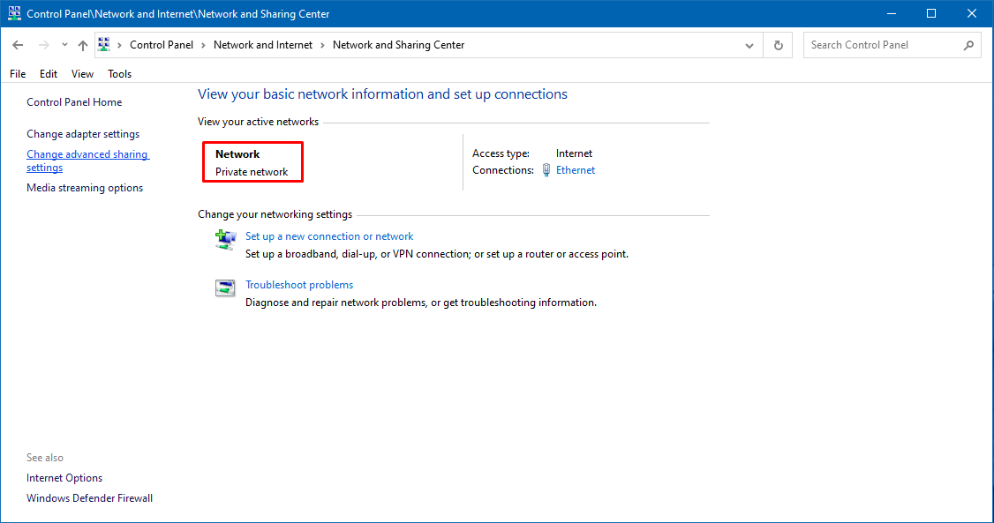
Task: Click the Search Control Panel field
Action: click(x=885, y=45)
